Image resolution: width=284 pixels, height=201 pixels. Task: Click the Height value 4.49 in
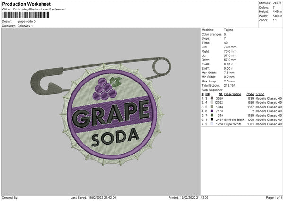(277, 11)
